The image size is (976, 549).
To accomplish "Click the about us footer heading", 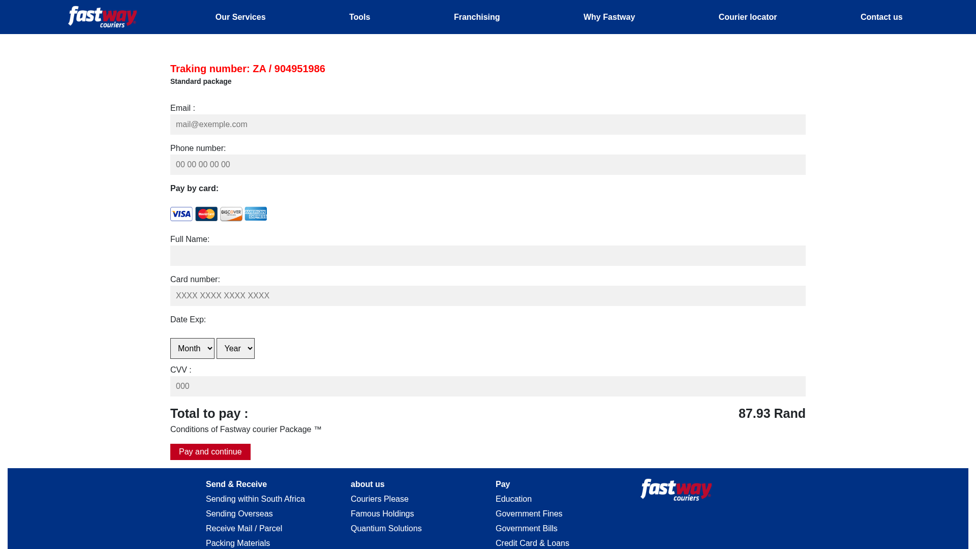I will click(368, 484).
